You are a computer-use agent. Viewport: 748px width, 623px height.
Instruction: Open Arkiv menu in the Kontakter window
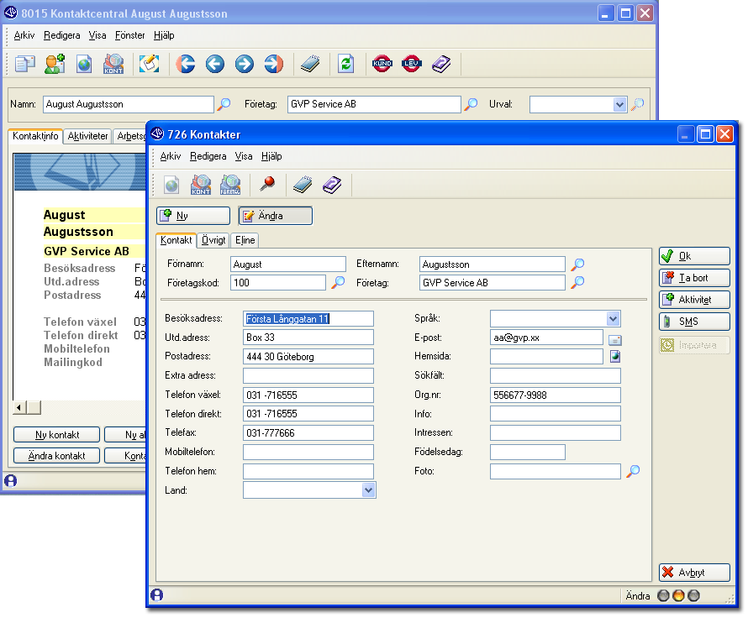pos(171,156)
